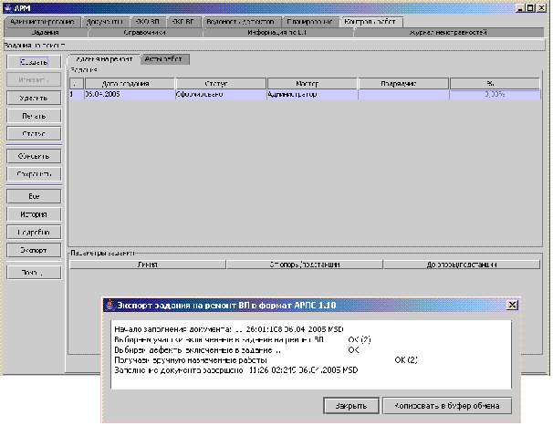The image size is (553, 426).
Task: Switch to Информация по ВЛ sub-tab
Action: 278,33
